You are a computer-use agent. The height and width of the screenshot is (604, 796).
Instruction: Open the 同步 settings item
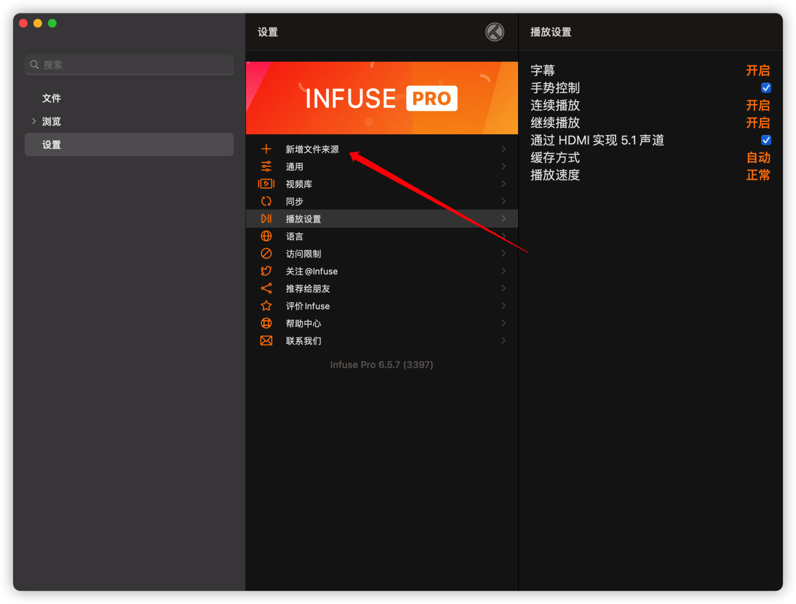pos(382,201)
